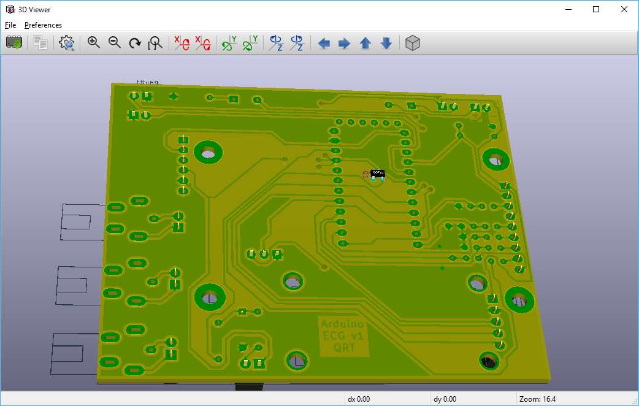
Task: Move the board view up
Action: 365,43
